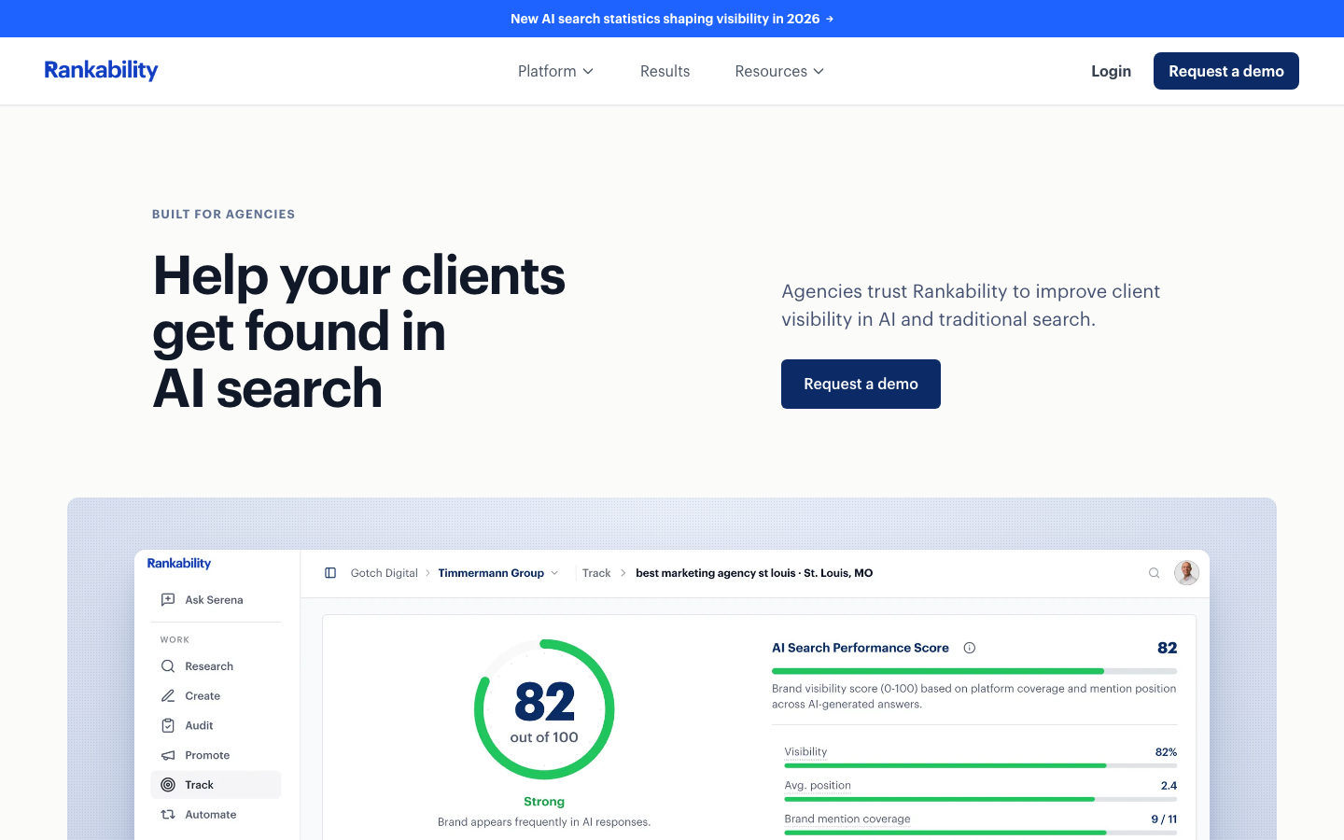Viewport: 1344px width, 840px height.
Task: Click the Automate loop icon
Action: tap(168, 814)
